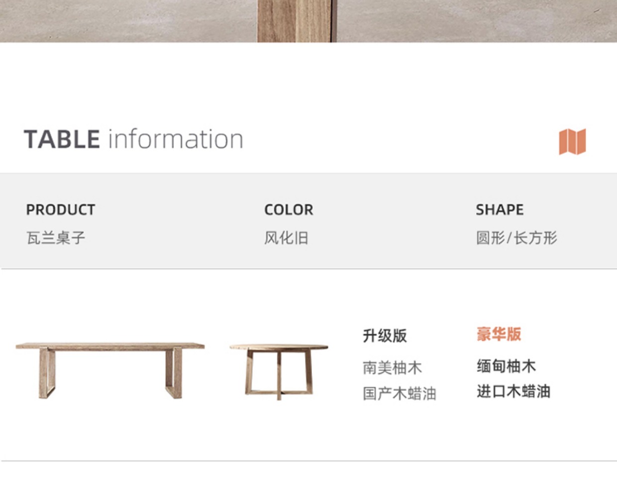This screenshot has width=617, height=486.
Task: Click the COLOR column label
Action: coord(289,210)
